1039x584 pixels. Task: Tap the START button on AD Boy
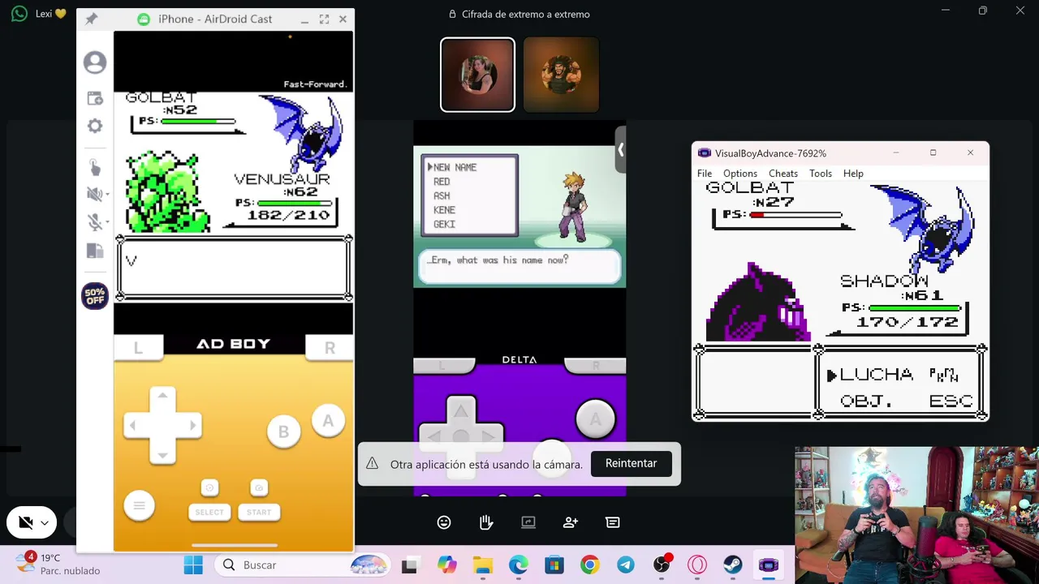pos(259,512)
